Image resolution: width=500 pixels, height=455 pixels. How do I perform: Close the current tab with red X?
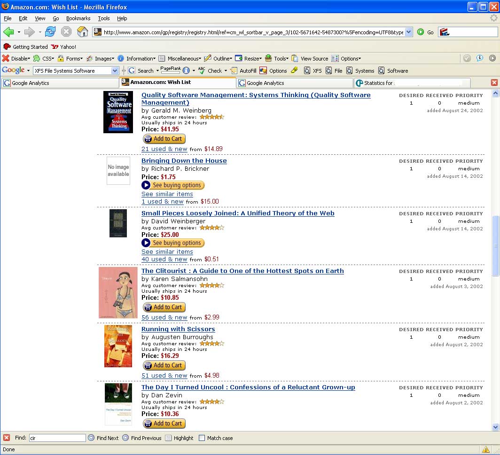point(494,83)
